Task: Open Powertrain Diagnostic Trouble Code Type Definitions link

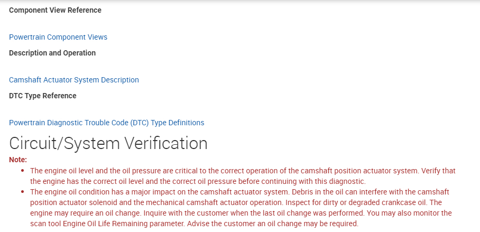Action: point(106,123)
